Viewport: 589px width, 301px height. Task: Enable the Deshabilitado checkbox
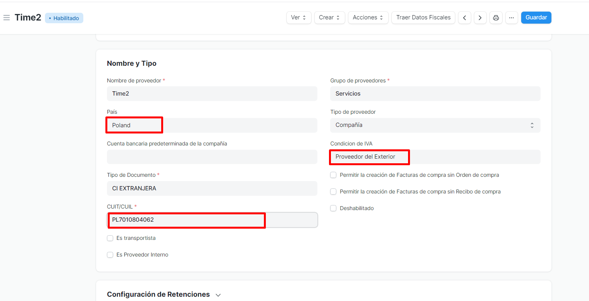tap(333, 208)
